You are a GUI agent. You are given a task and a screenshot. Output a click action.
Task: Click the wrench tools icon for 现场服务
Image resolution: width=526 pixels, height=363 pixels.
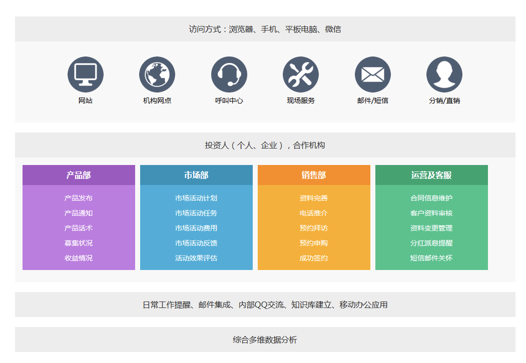301,74
